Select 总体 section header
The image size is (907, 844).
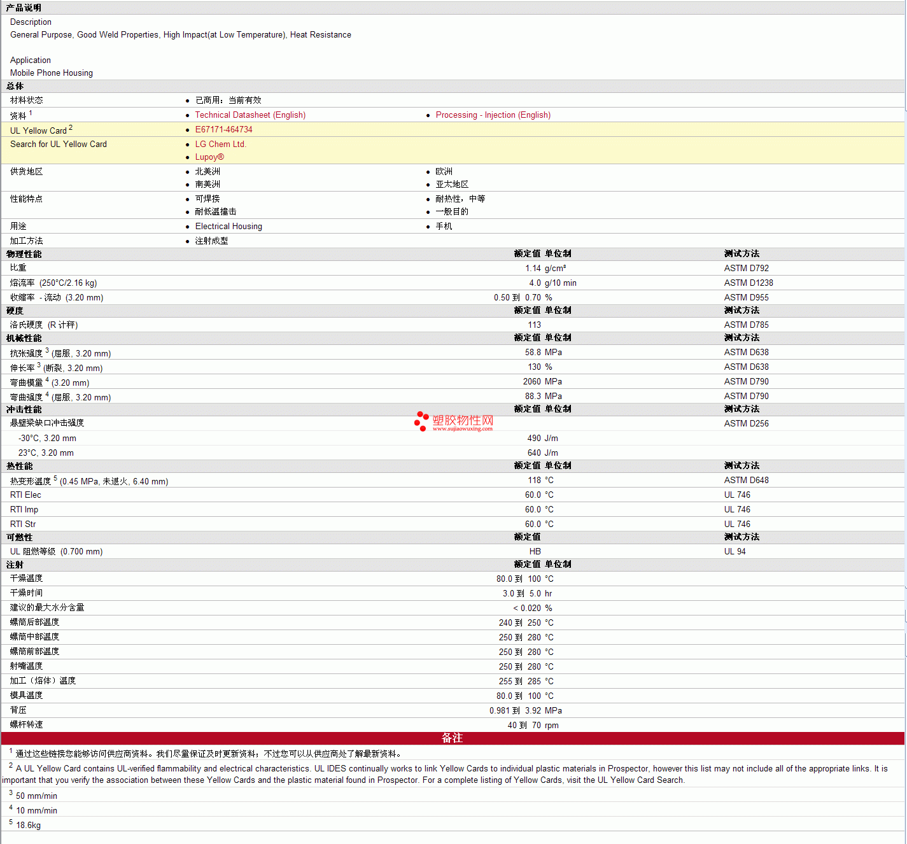pos(15,87)
